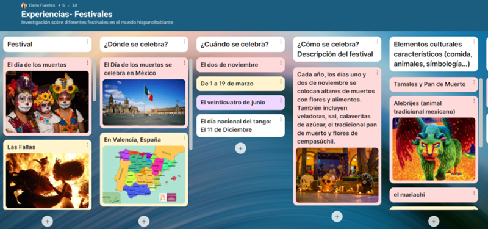Add post under ¿Cómo se celebra? column
Screen dimensions: 488x229
[x=337, y=217]
